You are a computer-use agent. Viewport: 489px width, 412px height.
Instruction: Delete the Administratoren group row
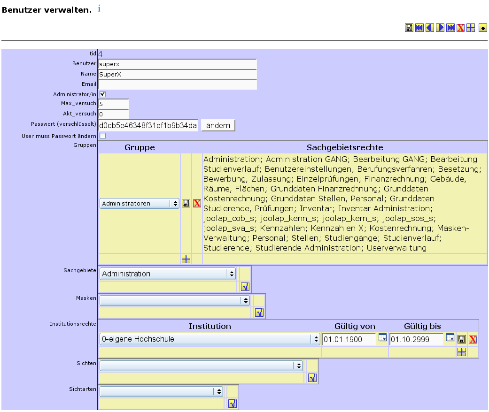(x=197, y=203)
